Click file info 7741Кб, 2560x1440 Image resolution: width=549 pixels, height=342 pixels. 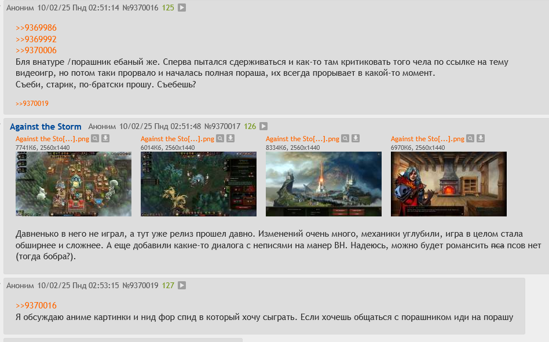click(x=42, y=148)
